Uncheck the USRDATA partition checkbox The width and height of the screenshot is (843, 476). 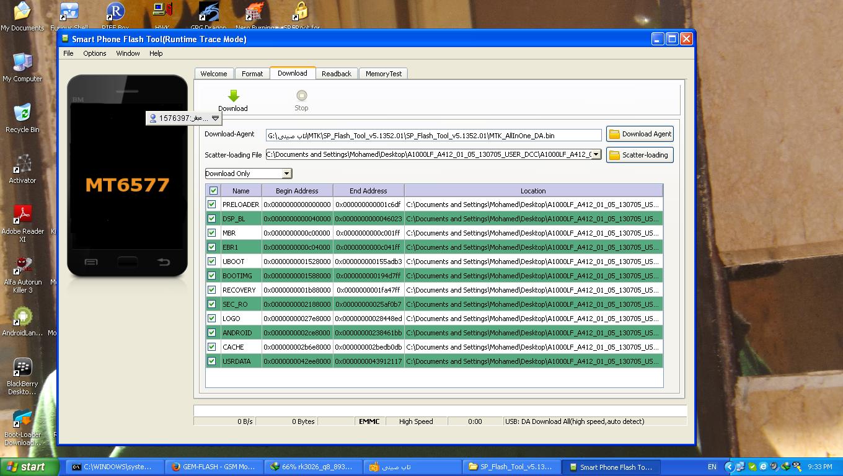click(x=212, y=361)
